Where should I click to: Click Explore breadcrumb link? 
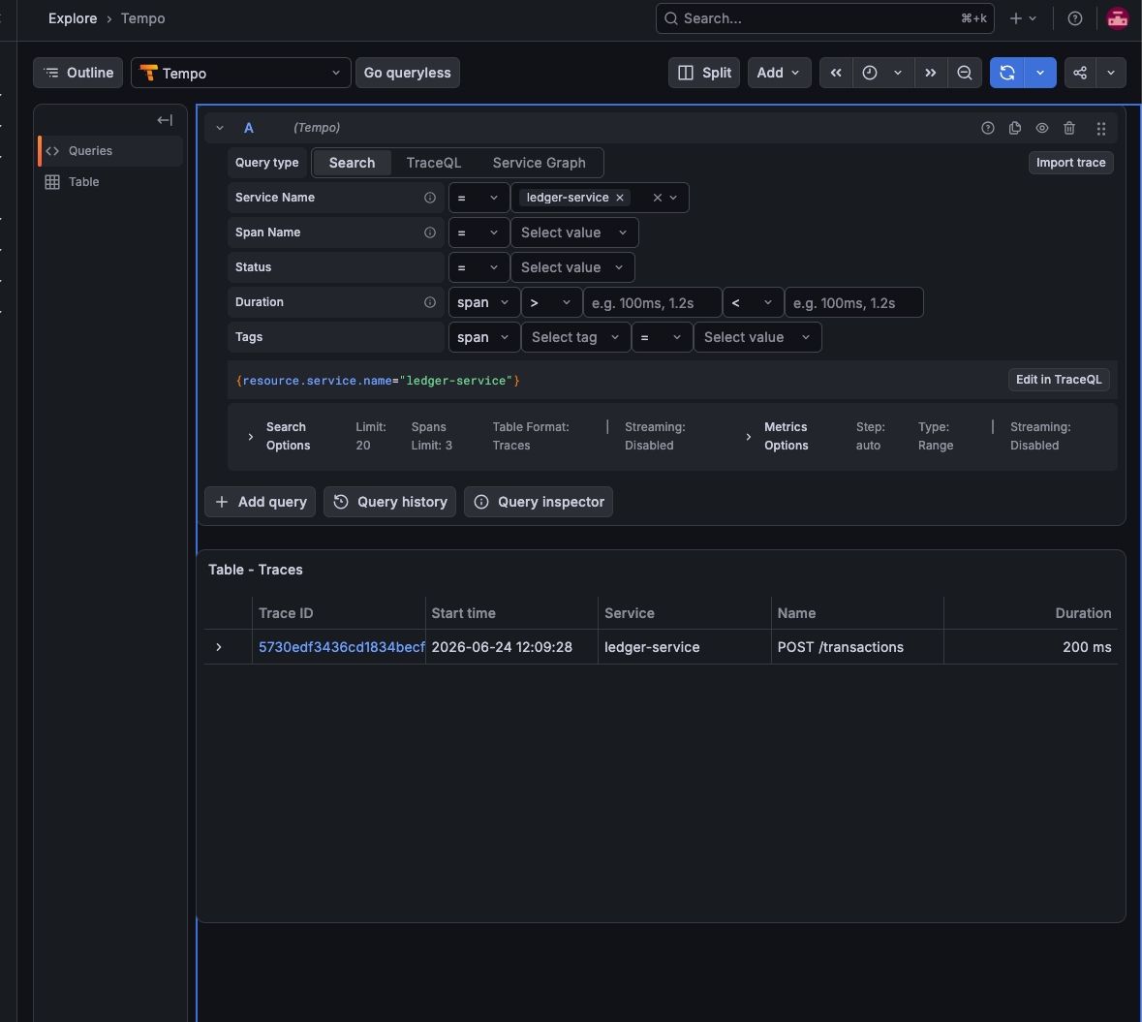[72, 19]
